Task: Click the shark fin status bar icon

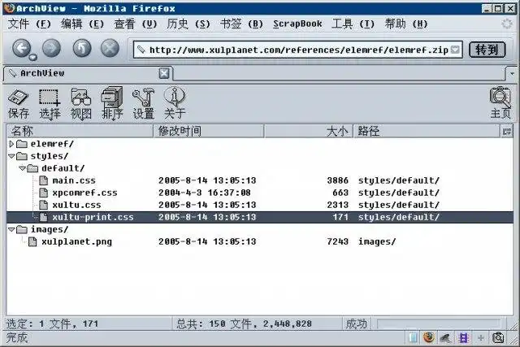Action: (x=445, y=338)
